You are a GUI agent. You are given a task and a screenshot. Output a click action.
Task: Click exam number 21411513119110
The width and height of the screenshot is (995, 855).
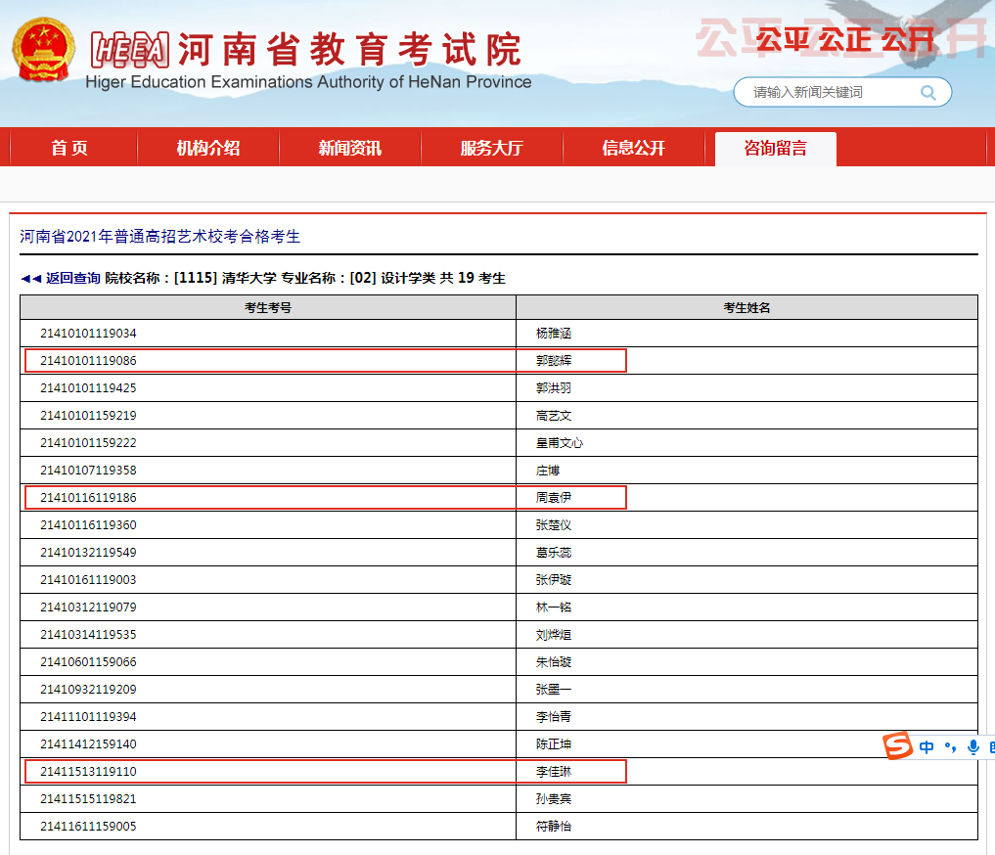[88, 771]
